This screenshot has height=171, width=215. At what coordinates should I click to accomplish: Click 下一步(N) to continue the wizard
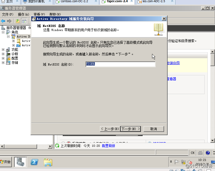(x=131, y=129)
